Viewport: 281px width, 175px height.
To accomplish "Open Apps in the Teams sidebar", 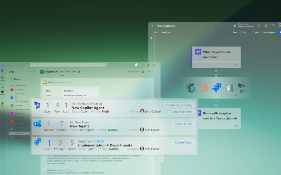I will 2,104.
